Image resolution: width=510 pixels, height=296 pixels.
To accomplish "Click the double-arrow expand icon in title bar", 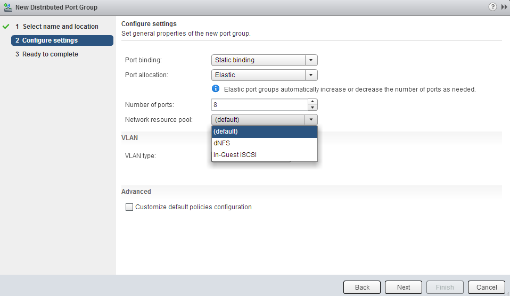I will tap(504, 7).
